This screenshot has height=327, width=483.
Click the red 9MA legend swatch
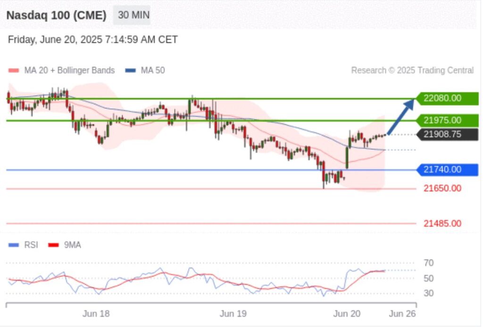click(53, 245)
